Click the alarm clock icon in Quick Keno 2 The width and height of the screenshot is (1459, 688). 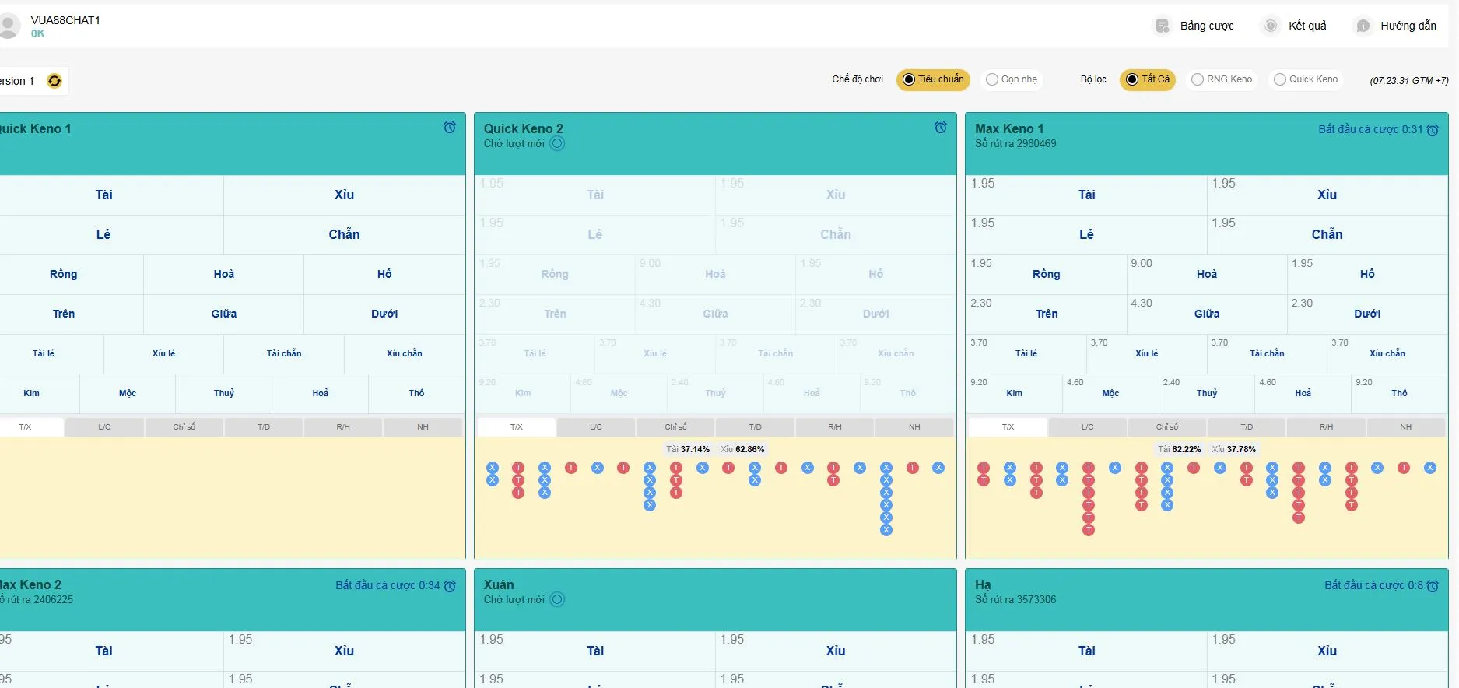[941, 128]
